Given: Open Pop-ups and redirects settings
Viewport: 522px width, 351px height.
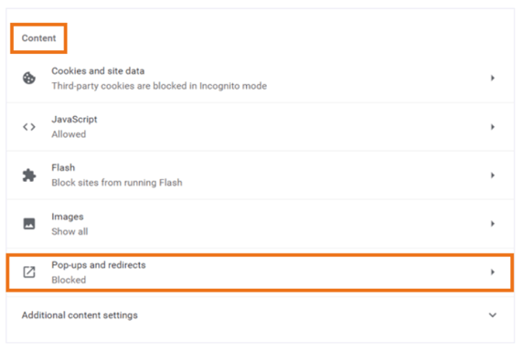Looking at the screenshot, I should click(x=261, y=272).
